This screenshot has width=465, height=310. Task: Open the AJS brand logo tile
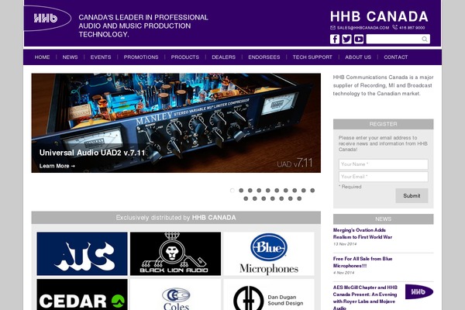pyautogui.click(x=82, y=253)
